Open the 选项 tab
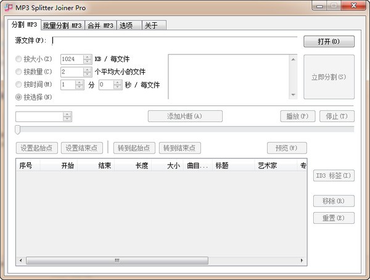The width and height of the screenshot is (370, 280). 129,25
